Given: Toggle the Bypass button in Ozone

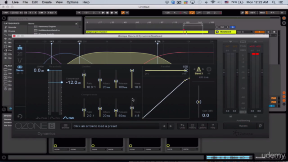Looking at the screenshot, I should point(243,126).
